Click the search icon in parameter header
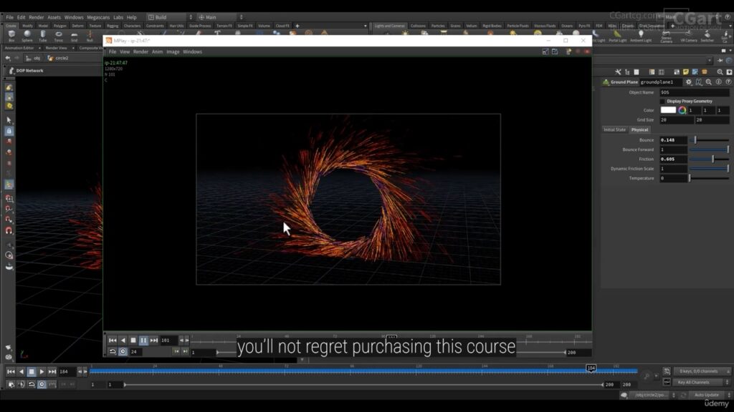Screen dimensions: 734x412 [x=709, y=82]
